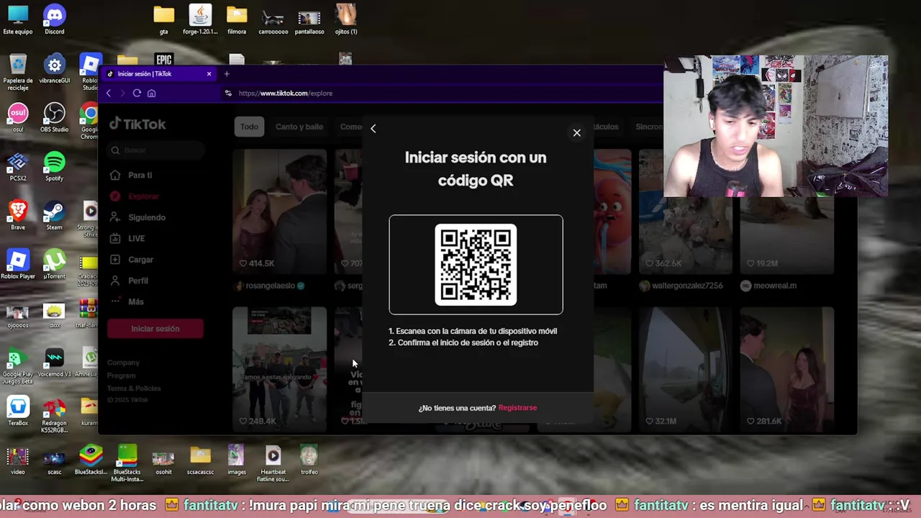Select the Este equipo desktop icon
The width and height of the screenshot is (921, 518).
(18, 19)
